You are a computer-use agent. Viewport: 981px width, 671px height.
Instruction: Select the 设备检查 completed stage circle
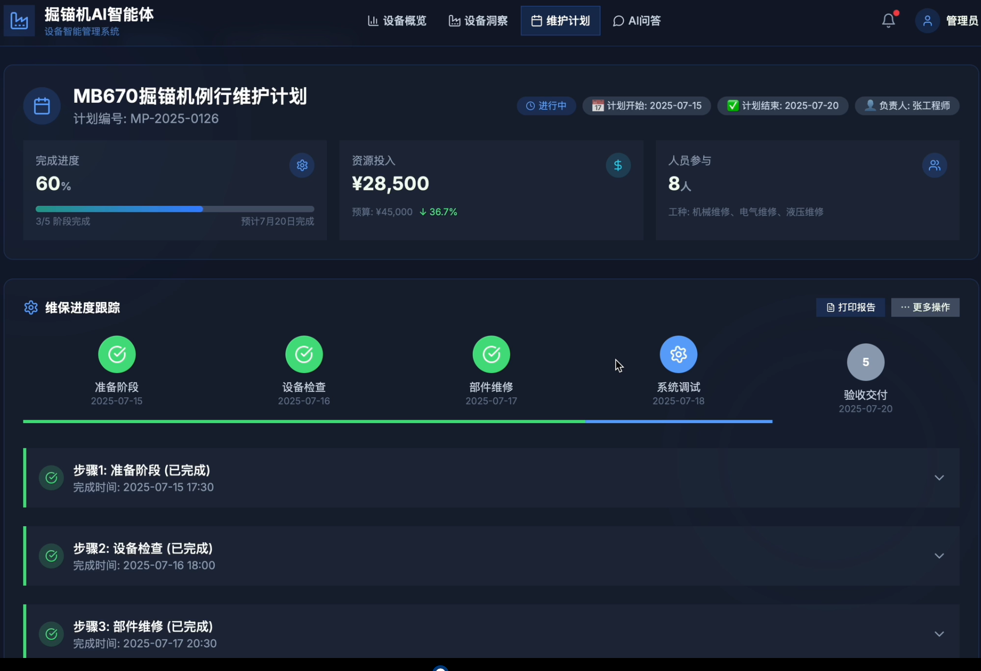(304, 354)
